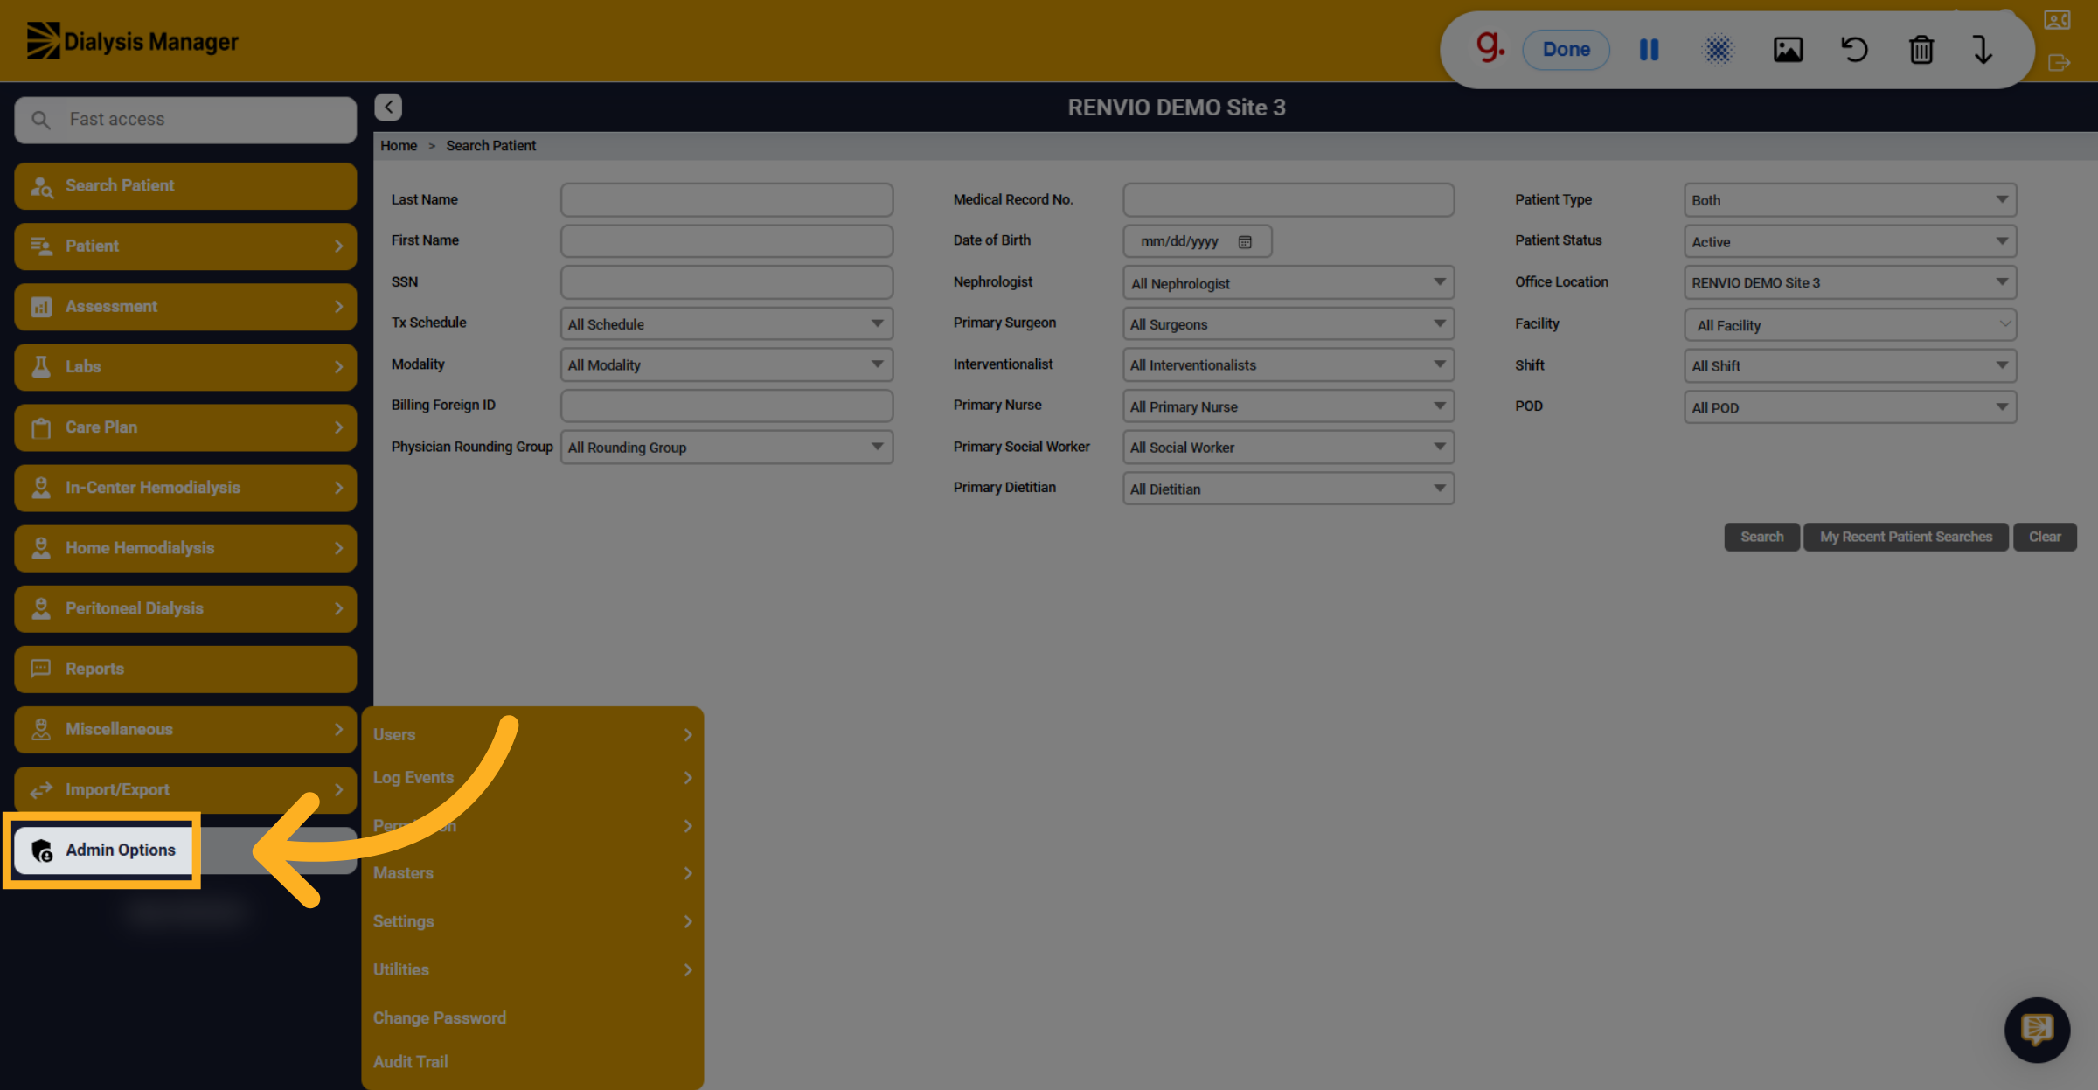
Task: Expand the Facility dropdown
Action: pyautogui.click(x=1850, y=325)
